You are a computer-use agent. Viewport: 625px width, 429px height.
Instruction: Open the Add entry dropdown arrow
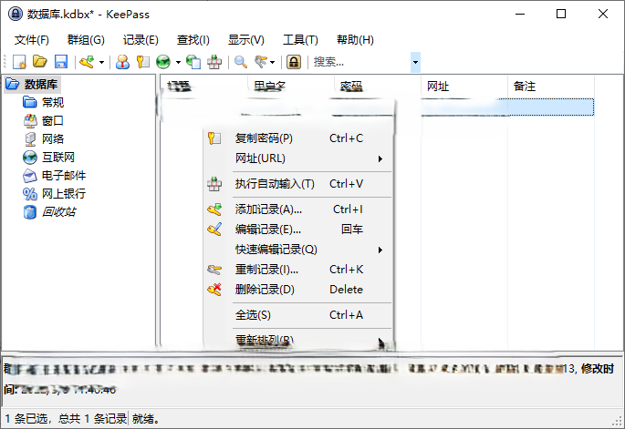(x=101, y=62)
